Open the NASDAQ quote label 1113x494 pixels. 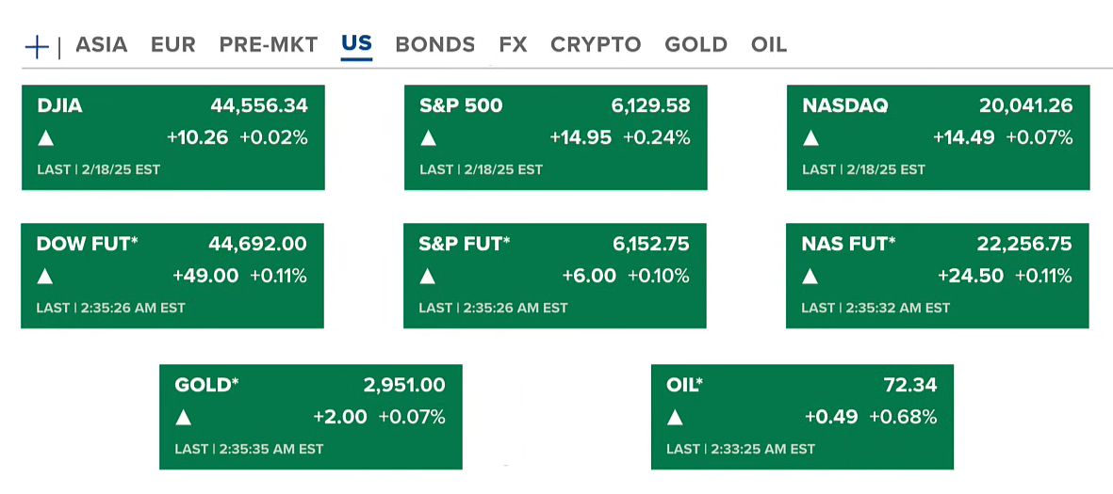(x=844, y=106)
